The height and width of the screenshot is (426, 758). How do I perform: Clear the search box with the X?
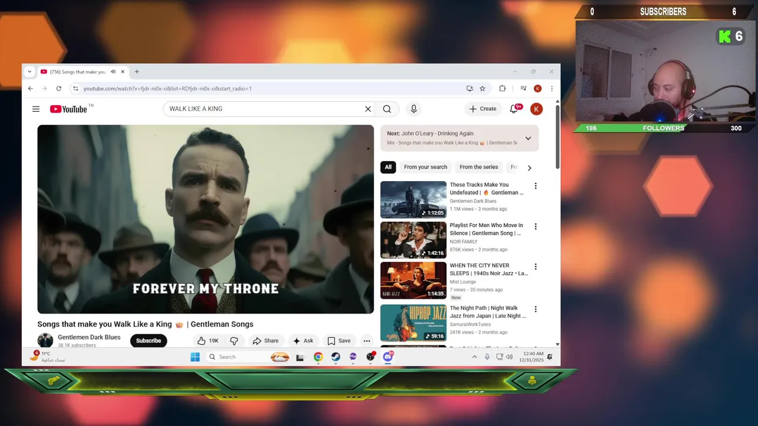368,109
